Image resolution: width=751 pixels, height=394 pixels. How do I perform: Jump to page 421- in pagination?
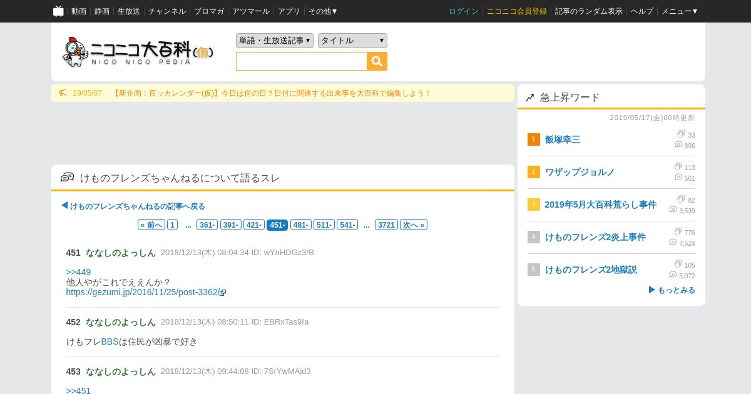click(x=254, y=225)
